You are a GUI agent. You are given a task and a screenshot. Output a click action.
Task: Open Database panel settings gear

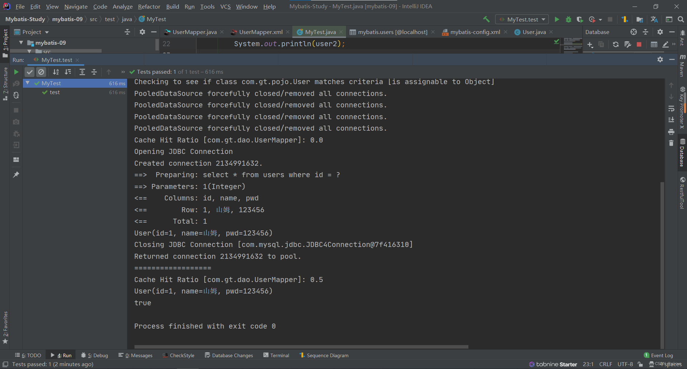tap(660, 32)
